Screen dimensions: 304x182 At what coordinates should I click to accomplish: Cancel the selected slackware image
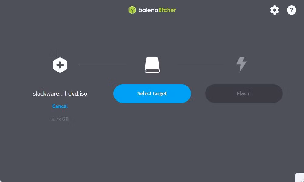pyautogui.click(x=60, y=106)
